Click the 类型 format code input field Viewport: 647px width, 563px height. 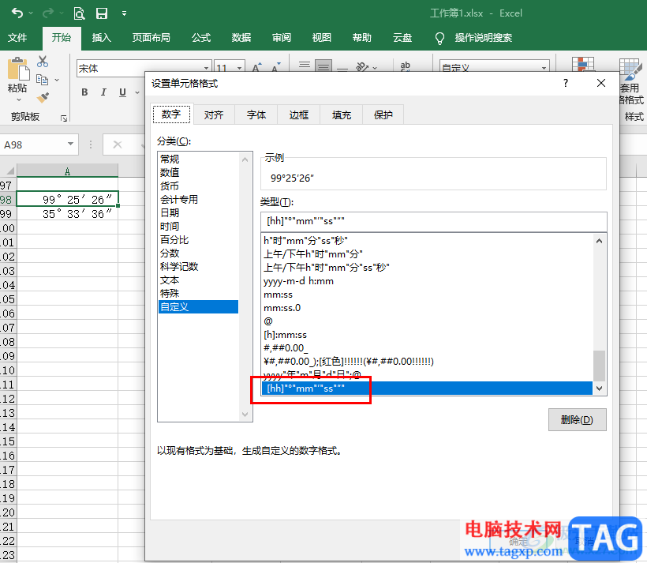(433, 221)
